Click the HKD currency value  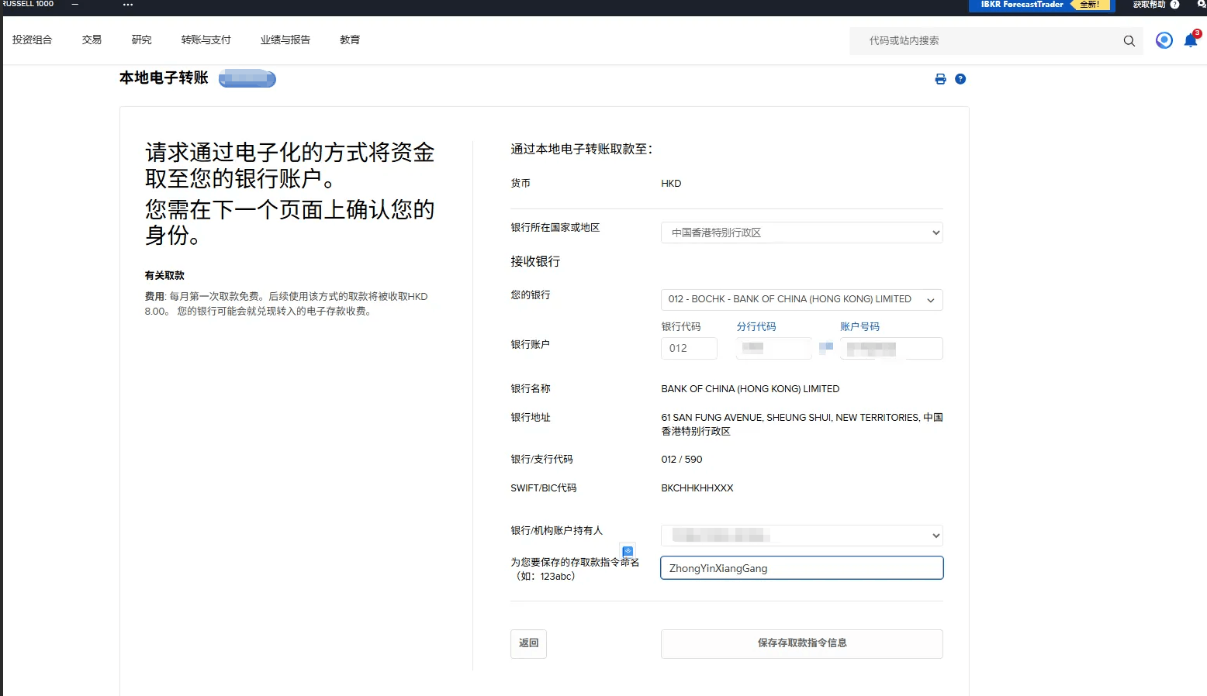tap(671, 184)
